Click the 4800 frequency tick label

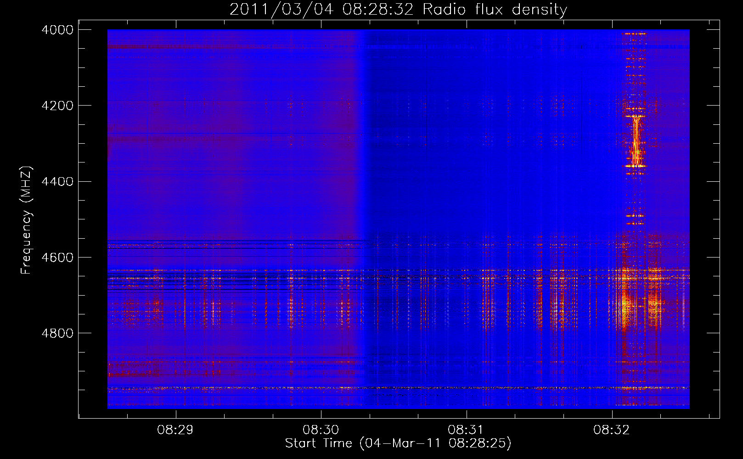coord(57,333)
